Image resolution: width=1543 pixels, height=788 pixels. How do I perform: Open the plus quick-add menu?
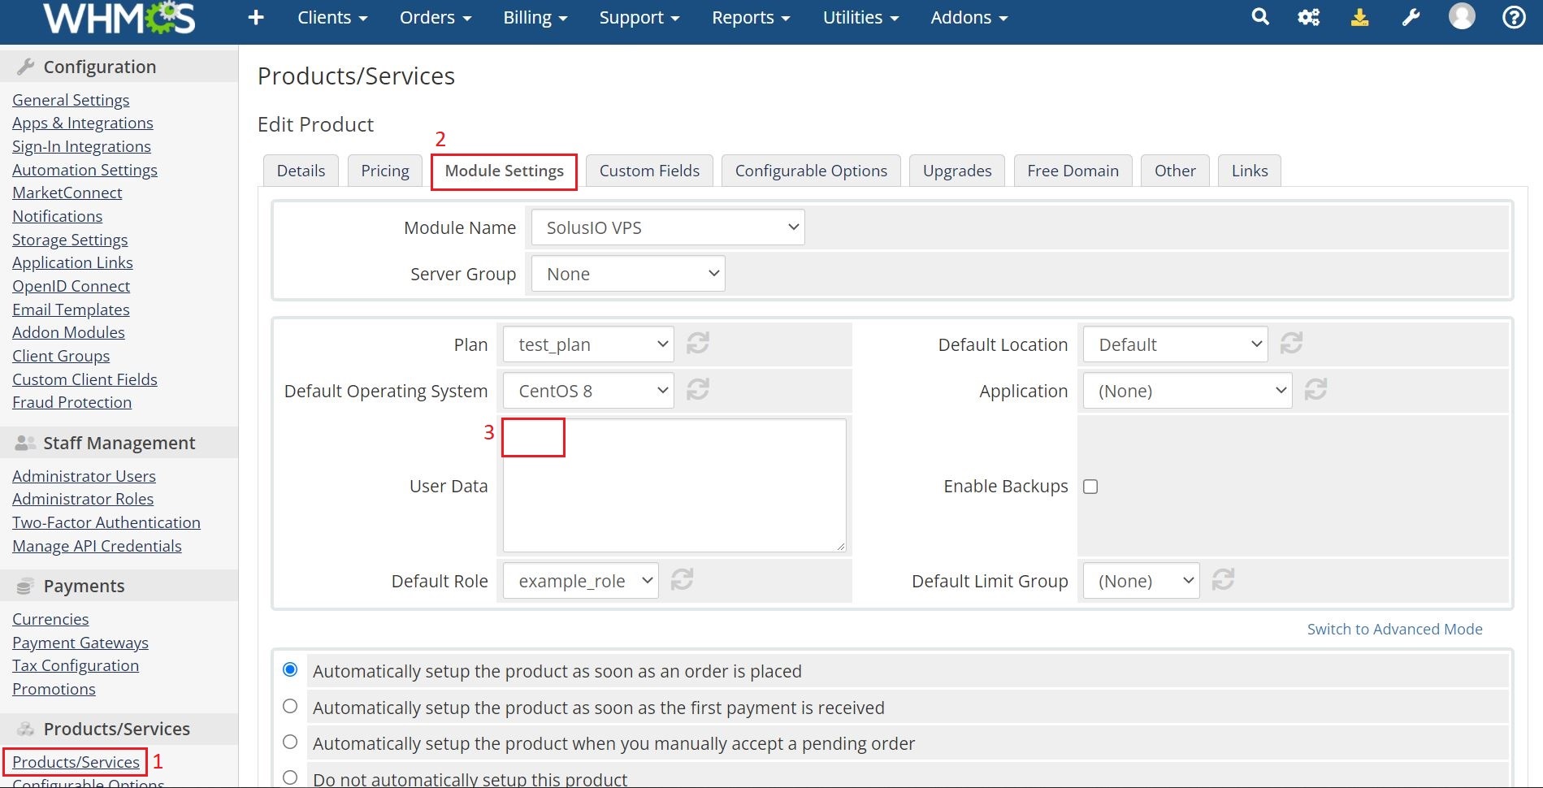pos(256,18)
